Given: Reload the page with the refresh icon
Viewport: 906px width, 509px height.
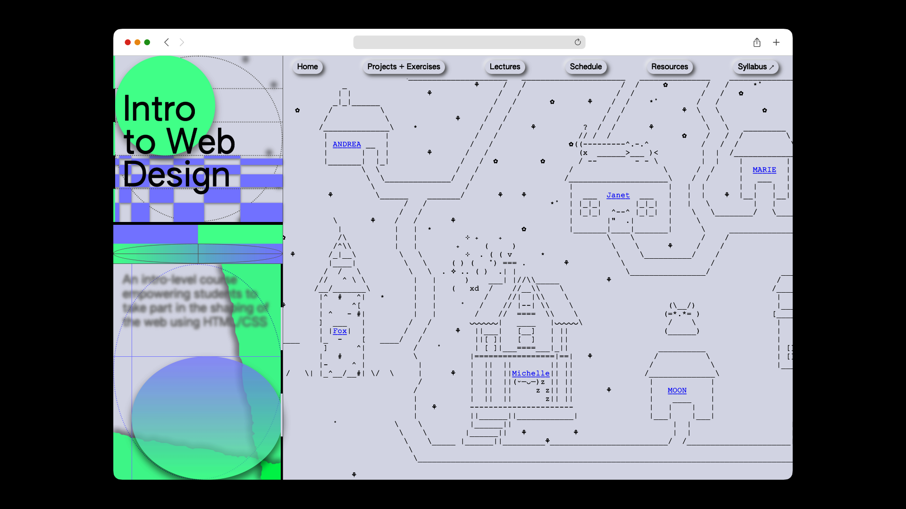Looking at the screenshot, I should 578,42.
